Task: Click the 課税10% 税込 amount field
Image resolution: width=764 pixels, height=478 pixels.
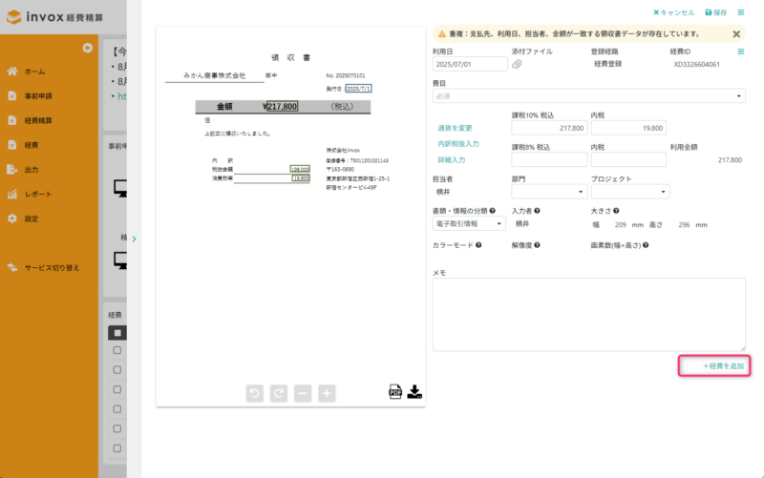Action: (x=549, y=128)
